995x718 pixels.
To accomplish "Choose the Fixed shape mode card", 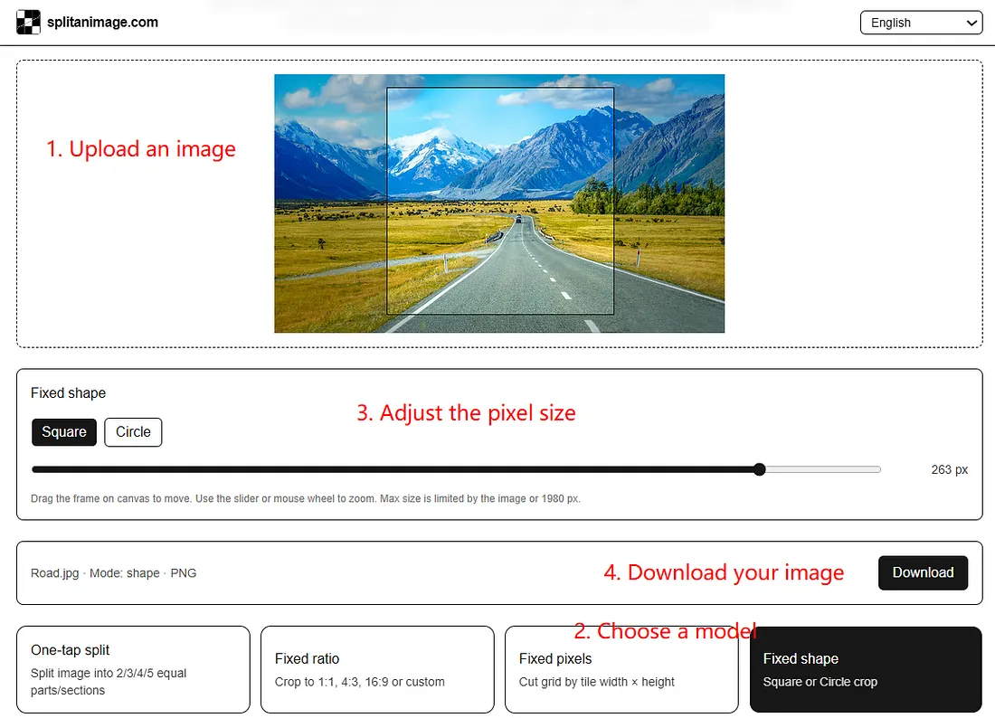I will [867, 670].
